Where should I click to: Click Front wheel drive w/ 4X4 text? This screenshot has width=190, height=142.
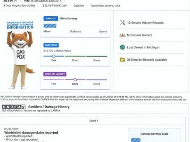105,6
